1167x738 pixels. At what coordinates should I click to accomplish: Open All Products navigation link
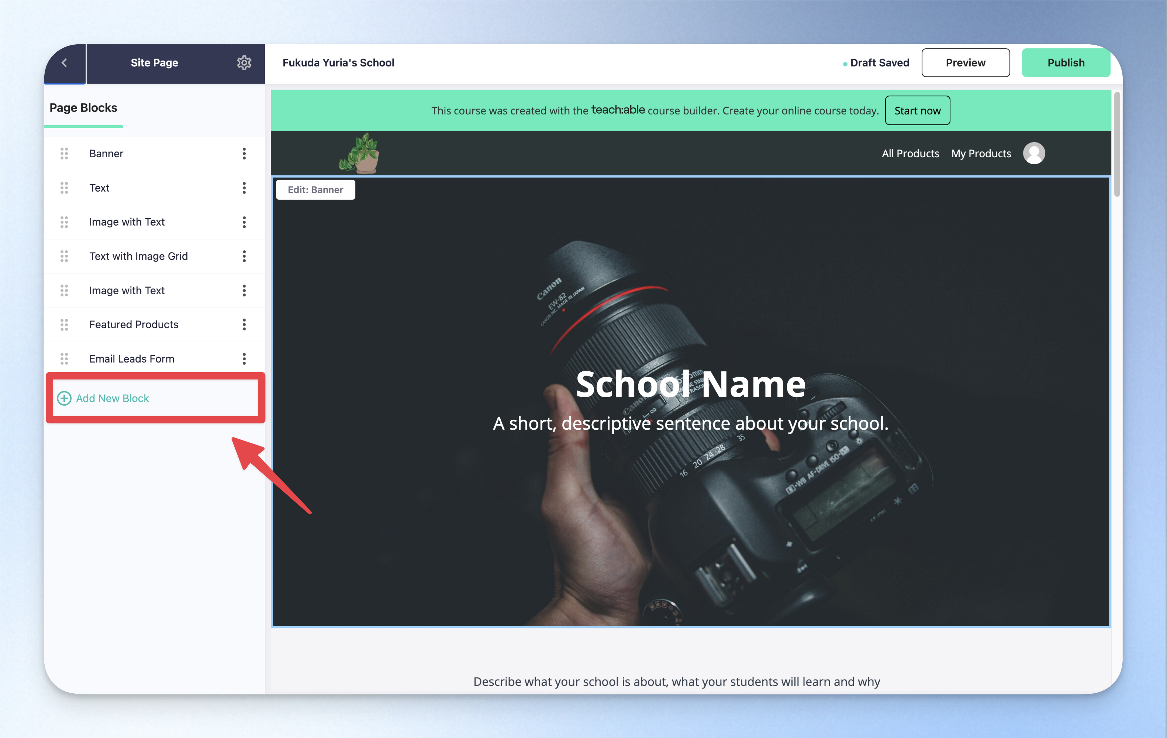[x=910, y=154]
